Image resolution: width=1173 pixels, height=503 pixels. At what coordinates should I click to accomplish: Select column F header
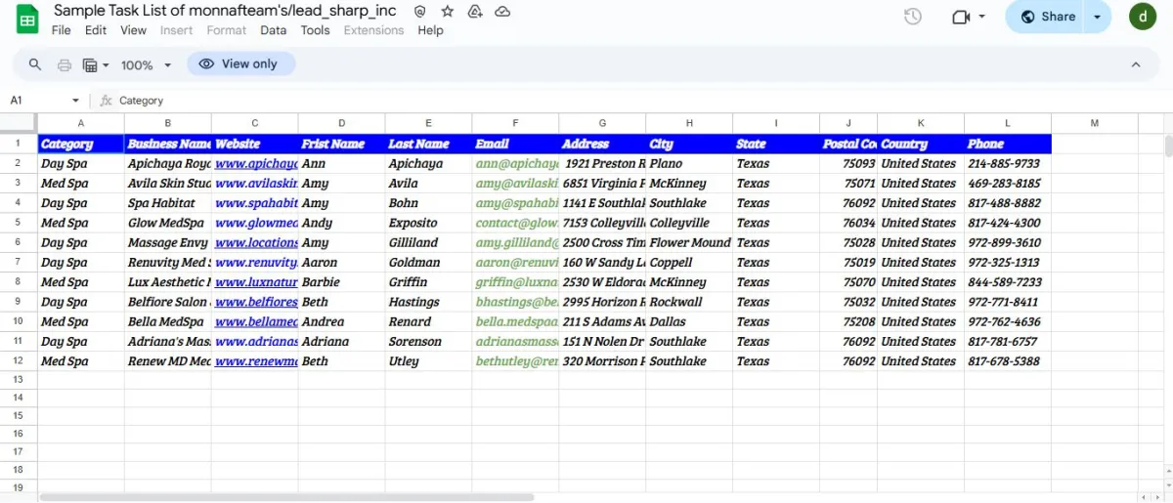pyautogui.click(x=515, y=123)
